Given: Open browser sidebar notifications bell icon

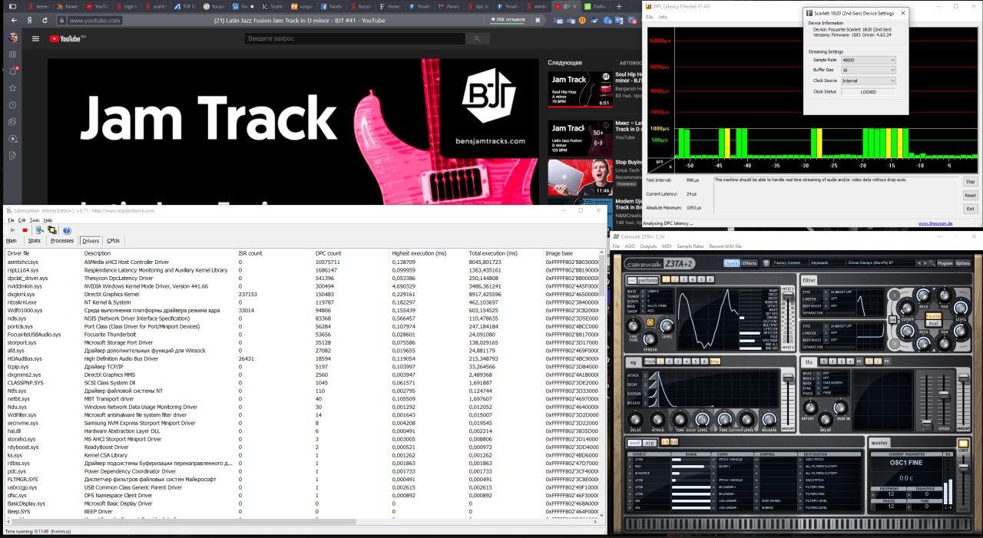Looking at the screenshot, I should pyautogui.click(x=12, y=71).
